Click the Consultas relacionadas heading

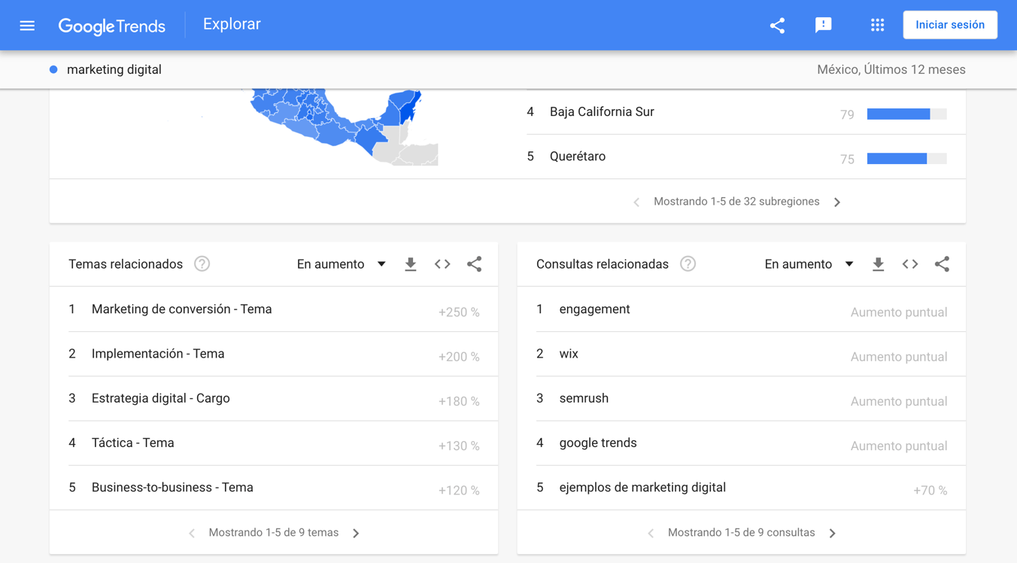click(x=603, y=264)
